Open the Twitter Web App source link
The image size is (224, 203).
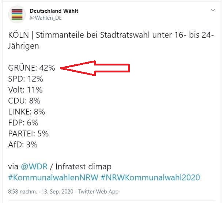click(98, 192)
